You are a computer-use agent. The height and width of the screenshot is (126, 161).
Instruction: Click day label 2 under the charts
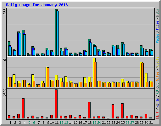click(x=15, y=123)
